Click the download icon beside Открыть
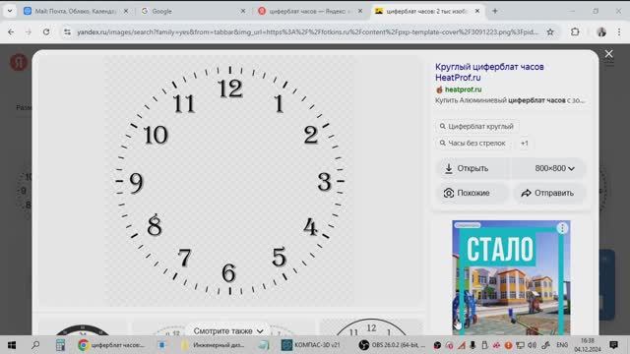This screenshot has width=630, height=354. (x=449, y=168)
